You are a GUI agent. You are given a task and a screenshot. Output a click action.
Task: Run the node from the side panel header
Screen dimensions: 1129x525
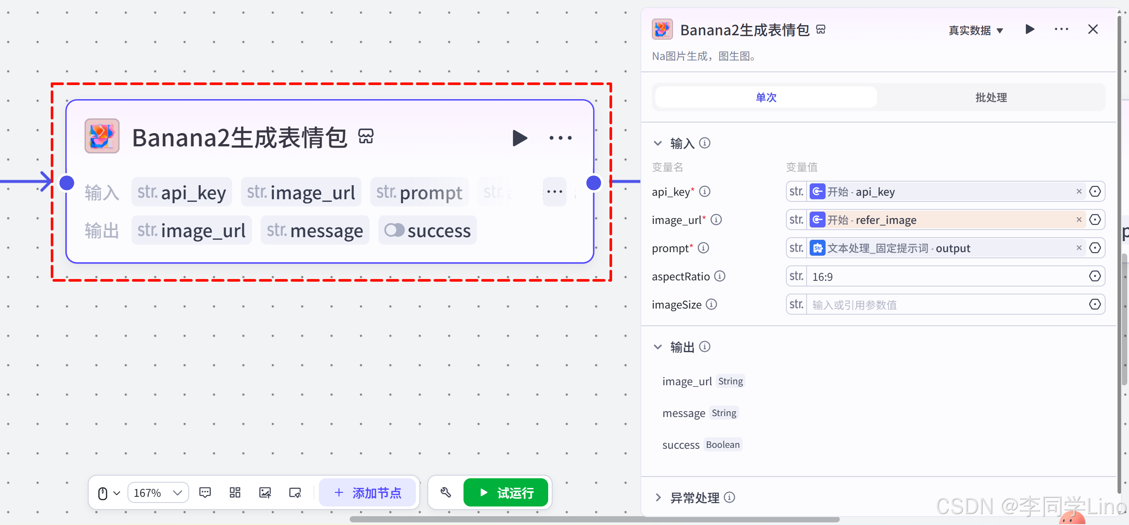[x=1030, y=30]
